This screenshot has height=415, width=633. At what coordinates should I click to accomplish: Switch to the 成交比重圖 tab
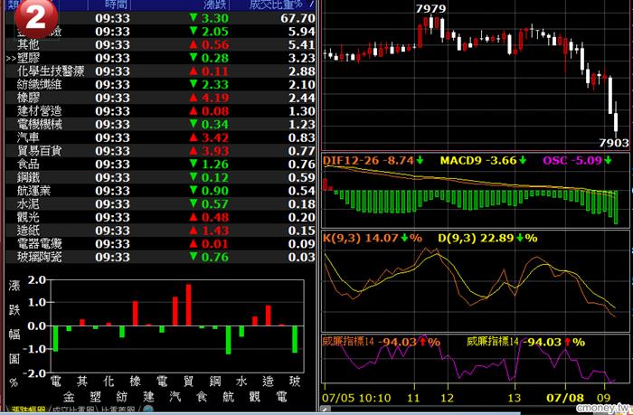[73, 410]
